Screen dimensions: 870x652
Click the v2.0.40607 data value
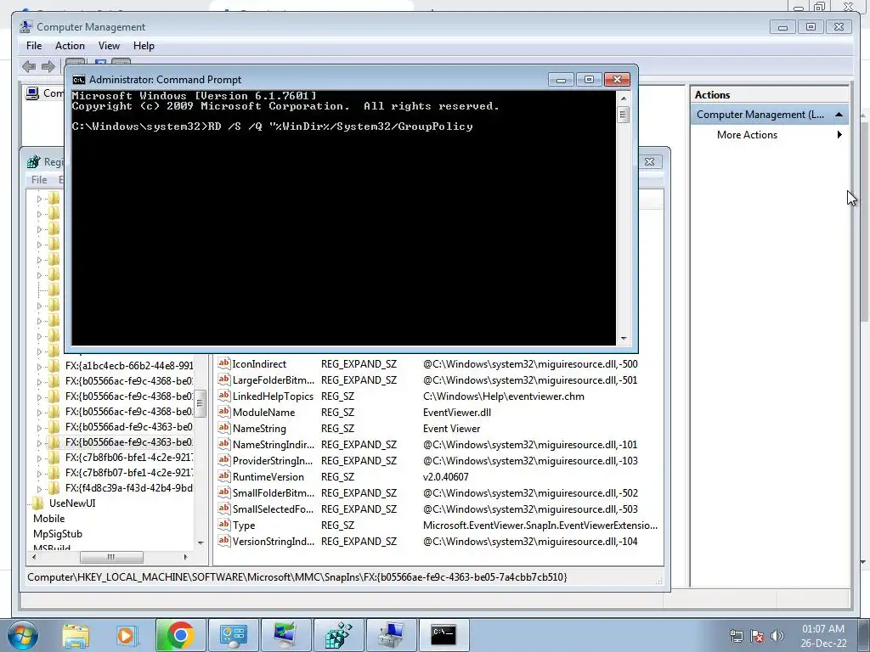point(445,477)
